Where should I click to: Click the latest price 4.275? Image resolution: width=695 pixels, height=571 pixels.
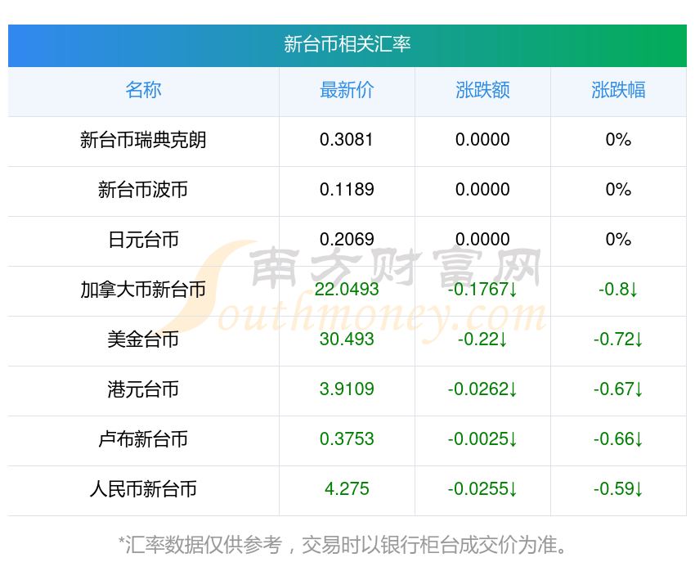click(x=347, y=489)
